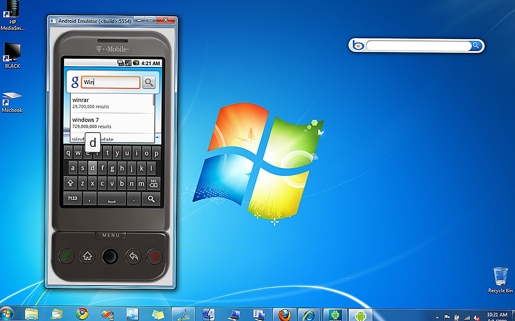Viewport: 515px width, 321px height.
Task: Focus the Google search field containing Win
Action: pos(111,82)
